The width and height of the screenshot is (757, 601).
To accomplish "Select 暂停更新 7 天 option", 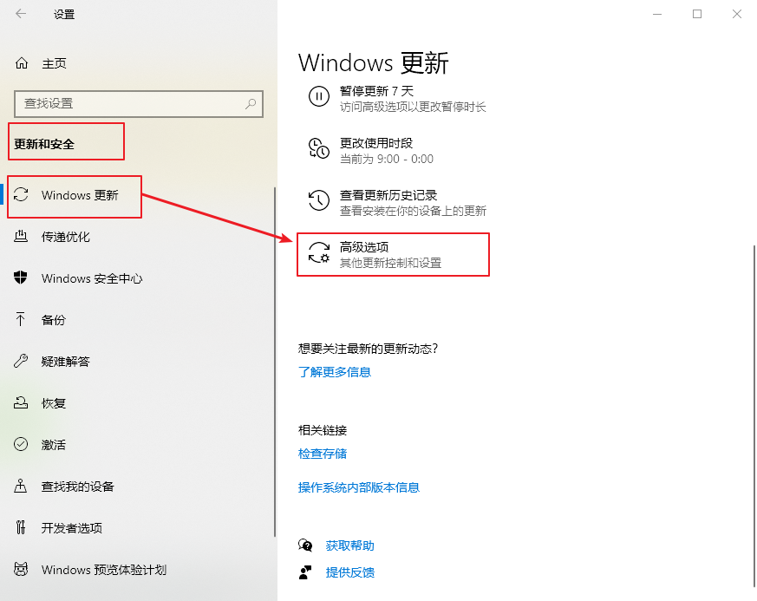I will click(397, 99).
